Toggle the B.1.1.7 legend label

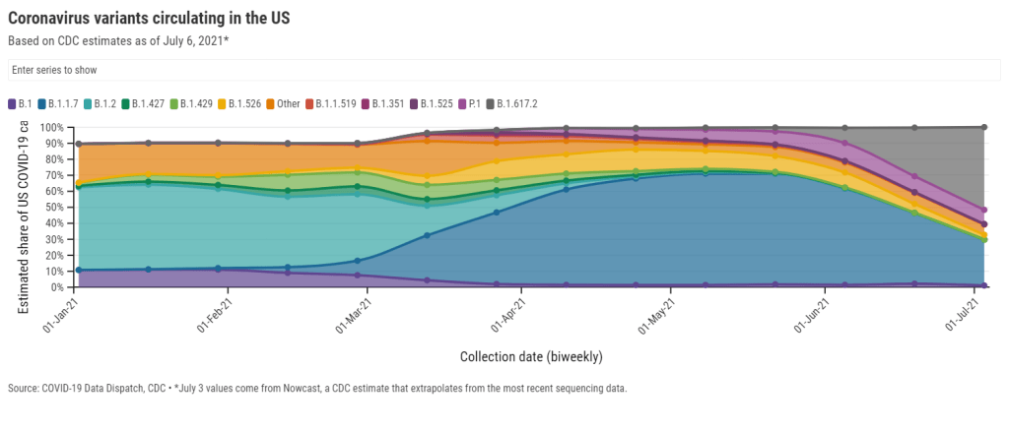64,103
